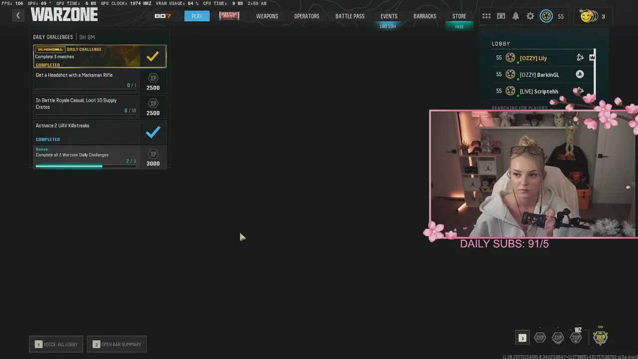638x359 pixels.
Task: Click bonus challenge progress bar
Action: pos(86,166)
